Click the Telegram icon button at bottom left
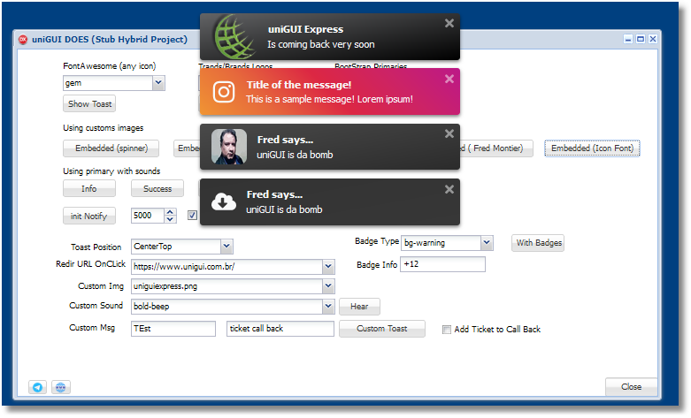Screen dimensions: 691x418 tap(37, 387)
